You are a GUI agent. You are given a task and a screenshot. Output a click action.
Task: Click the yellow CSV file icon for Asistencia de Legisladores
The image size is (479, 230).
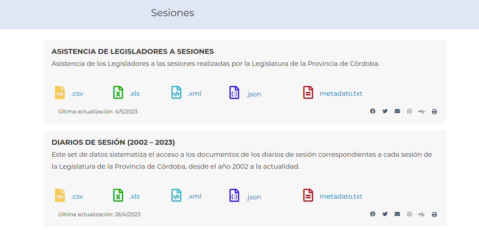[x=60, y=92]
